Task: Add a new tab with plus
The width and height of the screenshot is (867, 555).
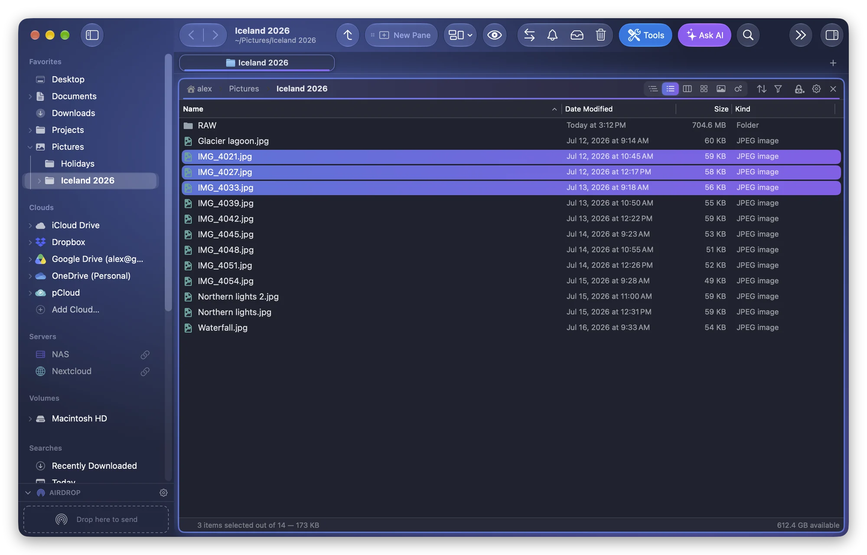Action: pos(833,63)
